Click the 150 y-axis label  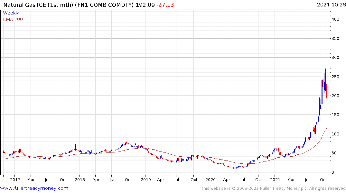[335, 115]
